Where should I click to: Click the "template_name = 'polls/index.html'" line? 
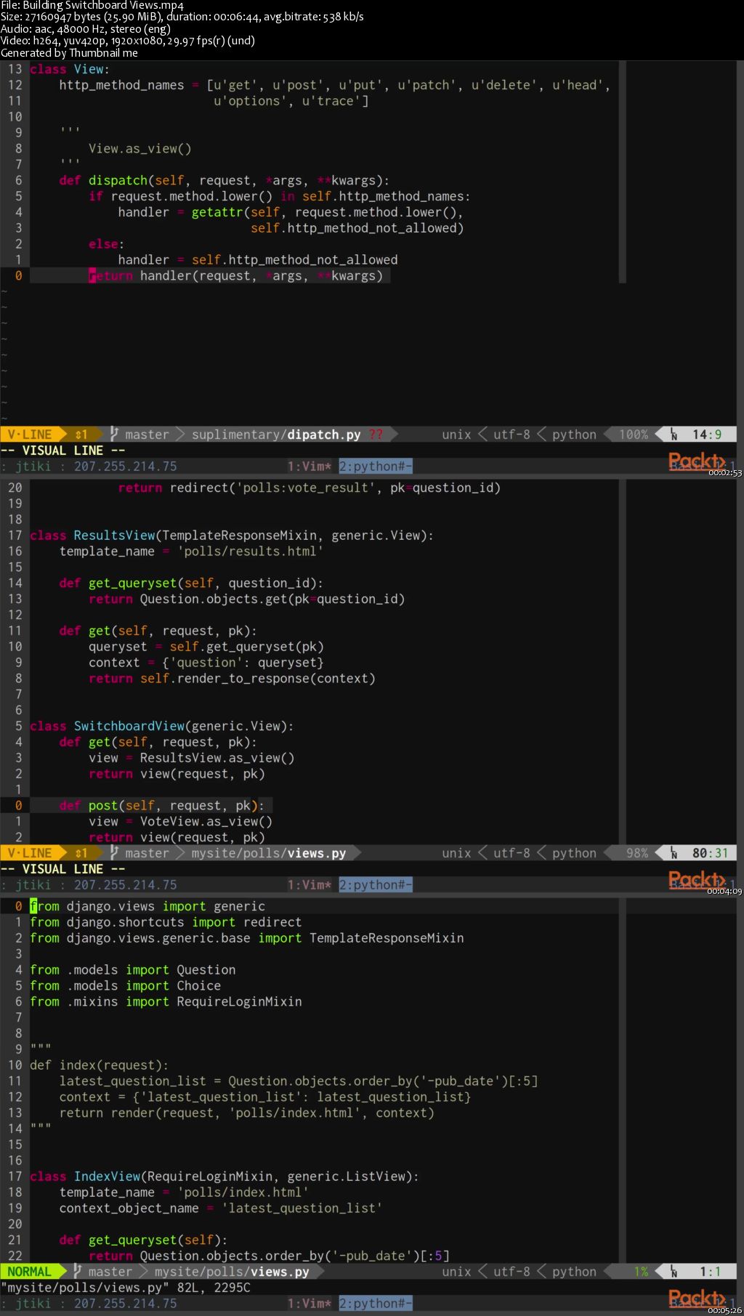click(x=184, y=1192)
